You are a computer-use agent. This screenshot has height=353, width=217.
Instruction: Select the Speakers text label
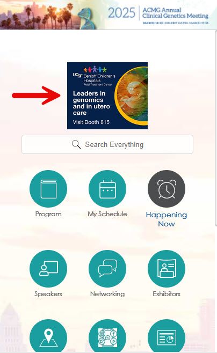point(48,294)
